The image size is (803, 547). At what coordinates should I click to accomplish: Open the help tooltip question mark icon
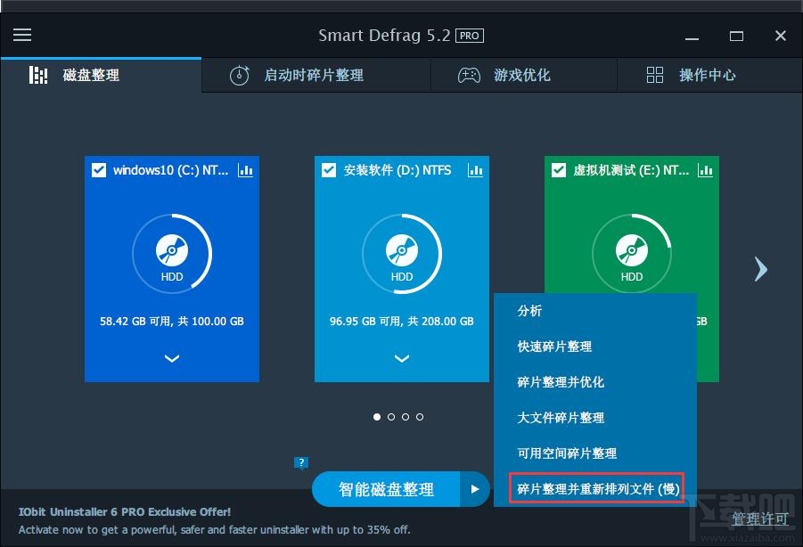click(301, 462)
